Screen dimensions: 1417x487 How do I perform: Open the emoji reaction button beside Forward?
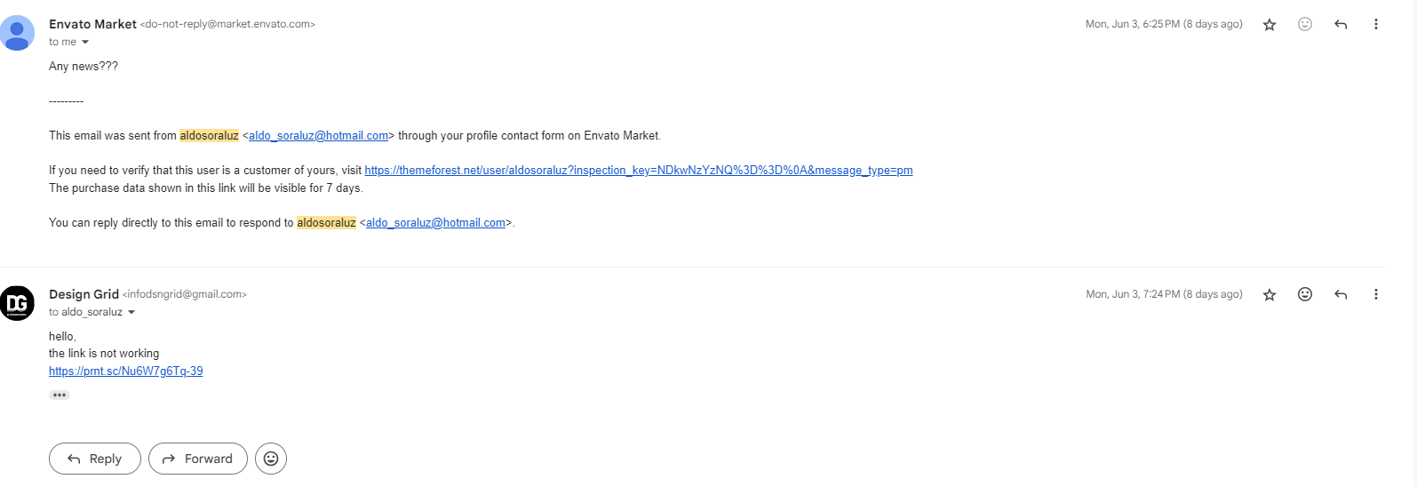click(271, 459)
